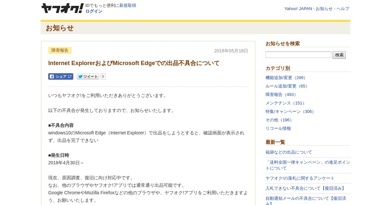Click the 最新一覧 sidebar heading

(275, 142)
